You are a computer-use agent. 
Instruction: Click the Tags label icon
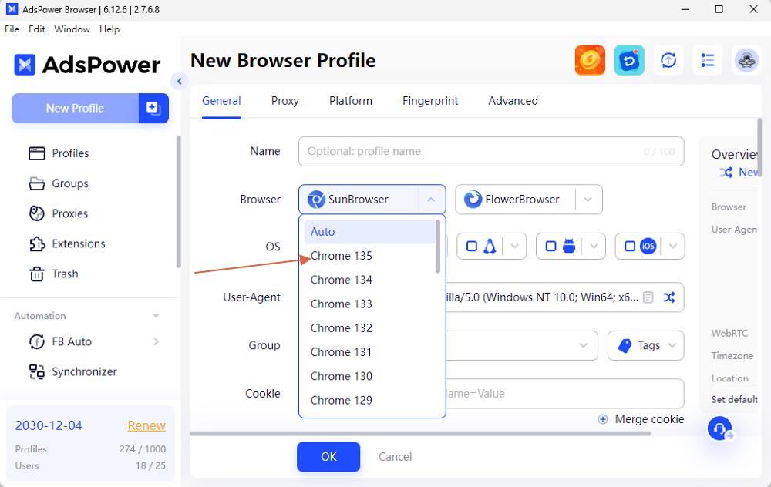(625, 345)
